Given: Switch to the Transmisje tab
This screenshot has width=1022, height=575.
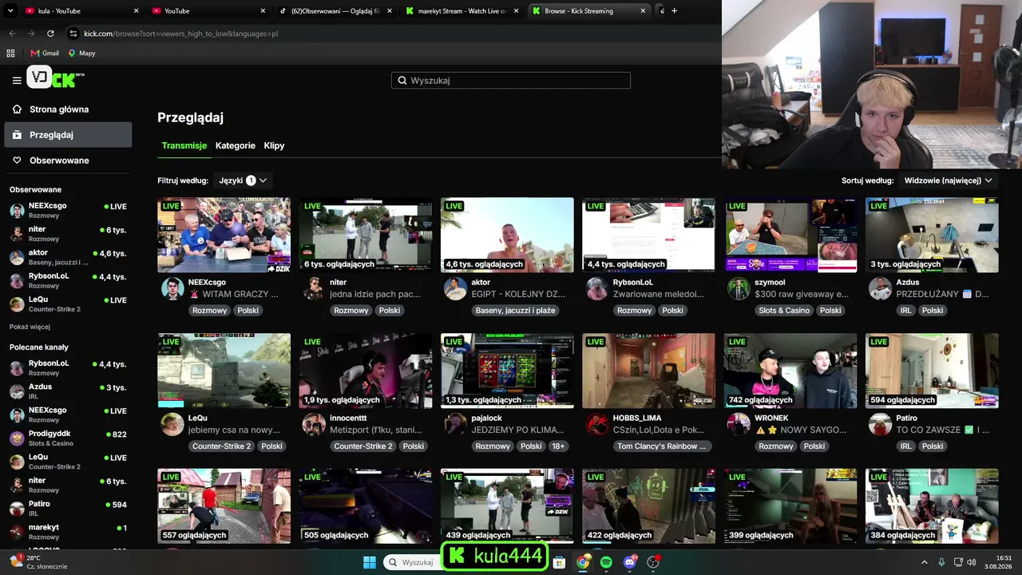Looking at the screenshot, I should point(184,146).
